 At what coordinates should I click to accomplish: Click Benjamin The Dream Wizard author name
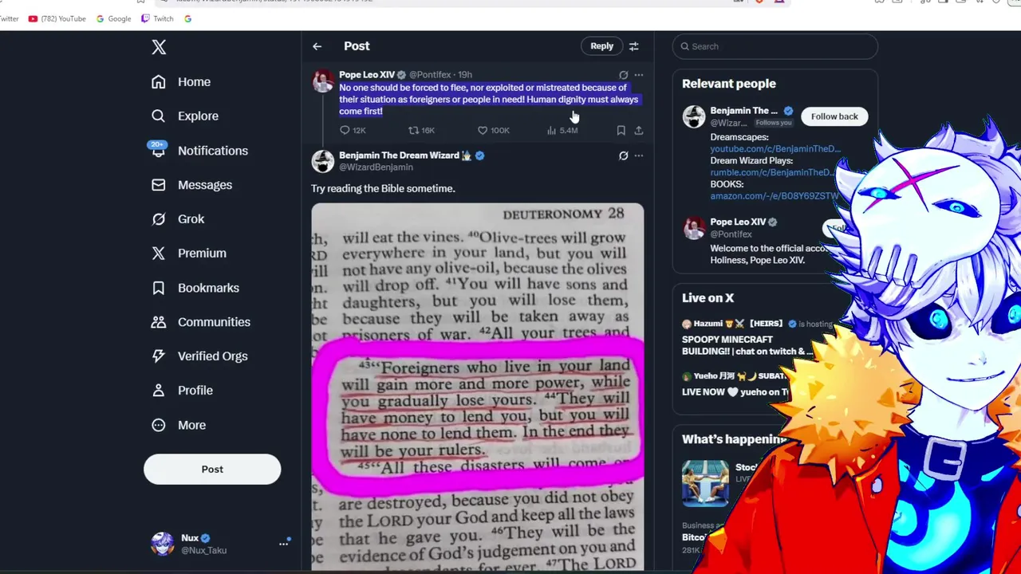coord(399,155)
